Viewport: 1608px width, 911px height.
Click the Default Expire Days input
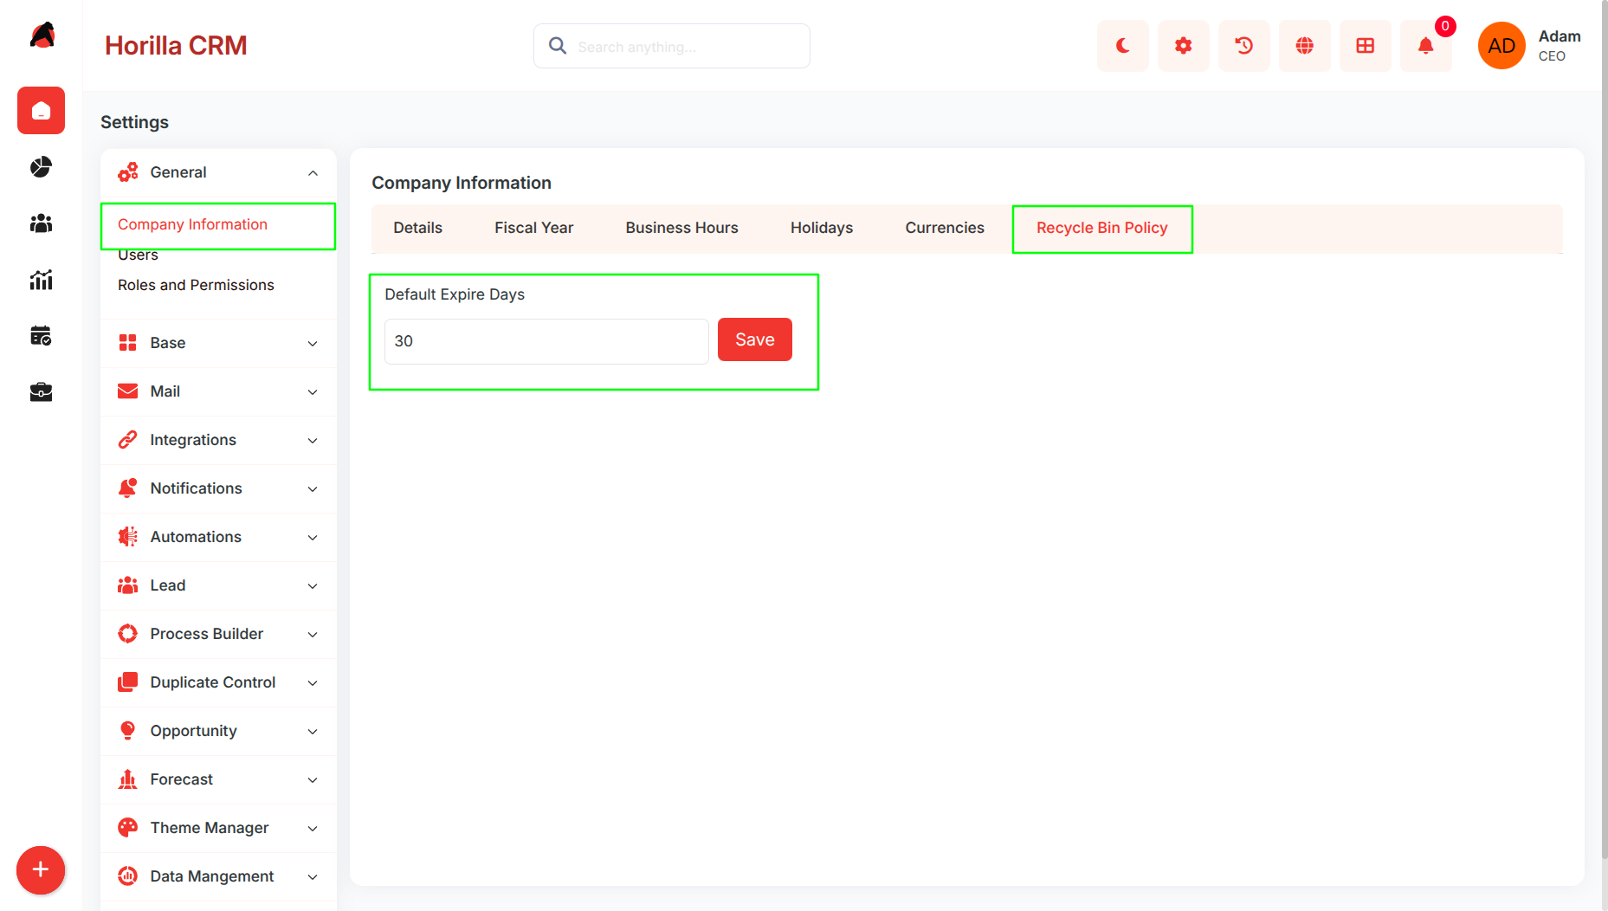pos(546,341)
